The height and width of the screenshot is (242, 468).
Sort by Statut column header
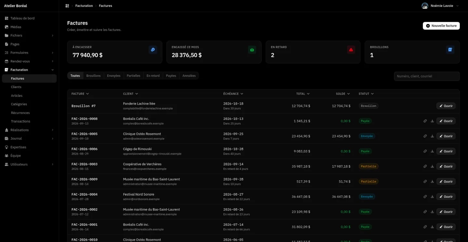coord(366,94)
